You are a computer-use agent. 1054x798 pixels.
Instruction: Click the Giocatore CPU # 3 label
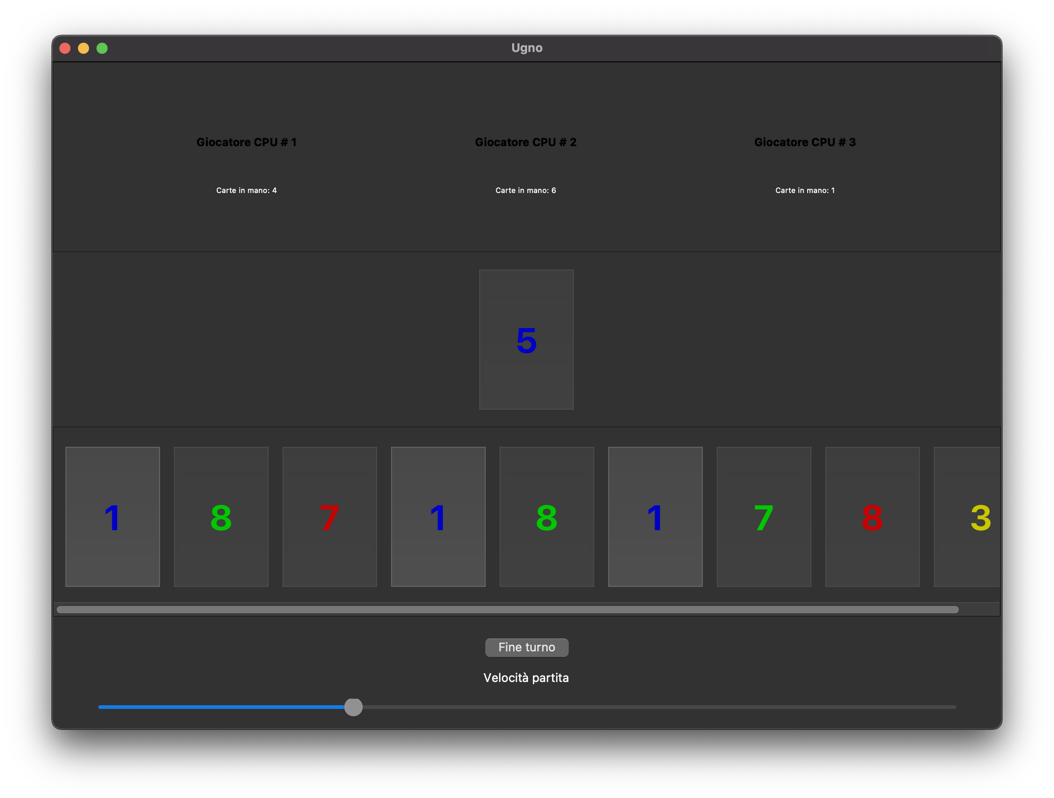click(x=805, y=142)
